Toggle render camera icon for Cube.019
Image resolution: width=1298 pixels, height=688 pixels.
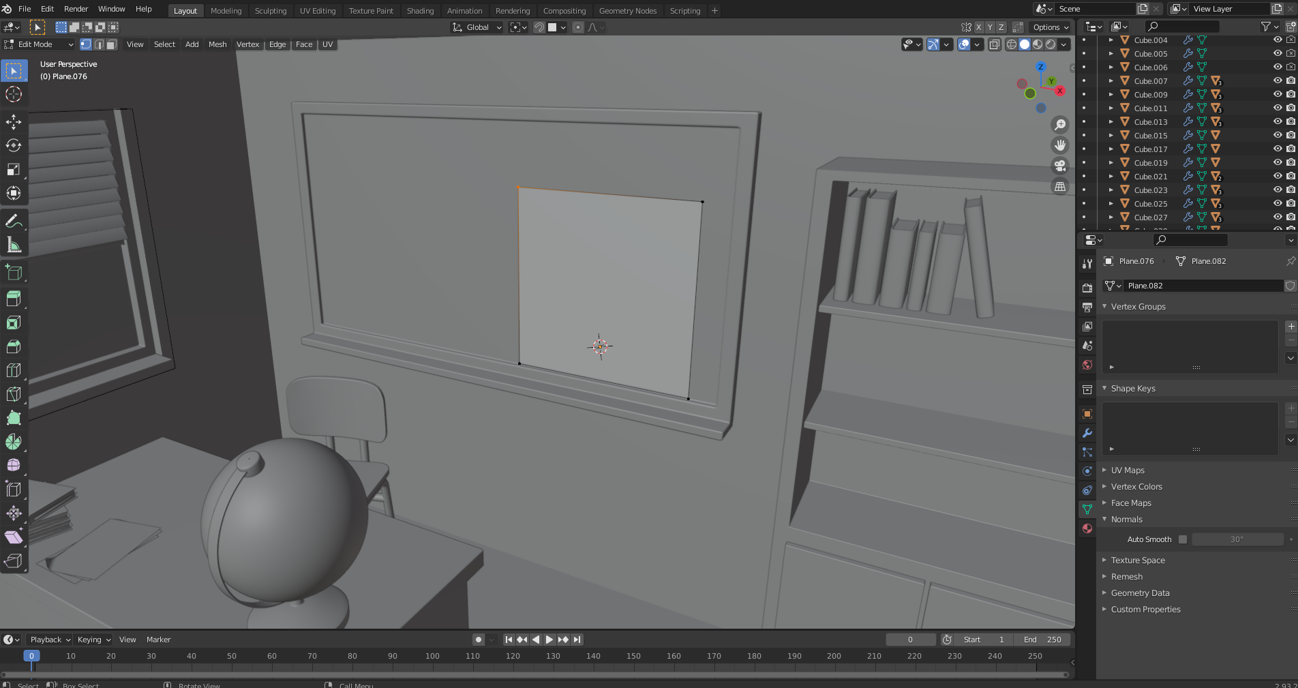click(x=1291, y=163)
